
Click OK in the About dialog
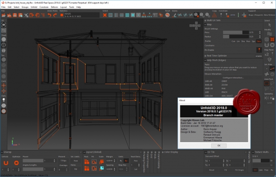click(219, 146)
